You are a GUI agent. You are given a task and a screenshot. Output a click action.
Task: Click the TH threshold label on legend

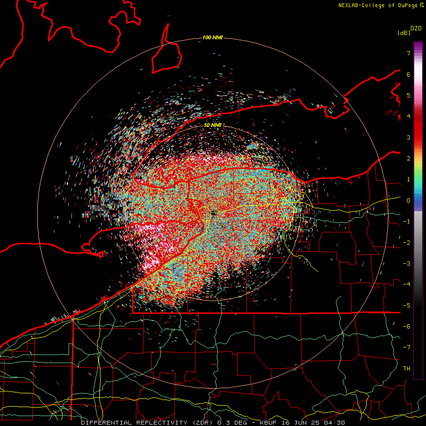407,369
